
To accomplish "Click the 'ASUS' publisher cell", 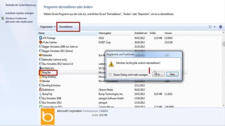I will 101,38.
